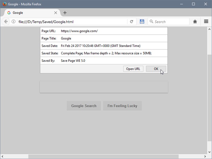The width and height of the screenshot is (212, 159).
Task: Click the Save Page WE floppy disk icon
Action: click(x=142, y=22)
